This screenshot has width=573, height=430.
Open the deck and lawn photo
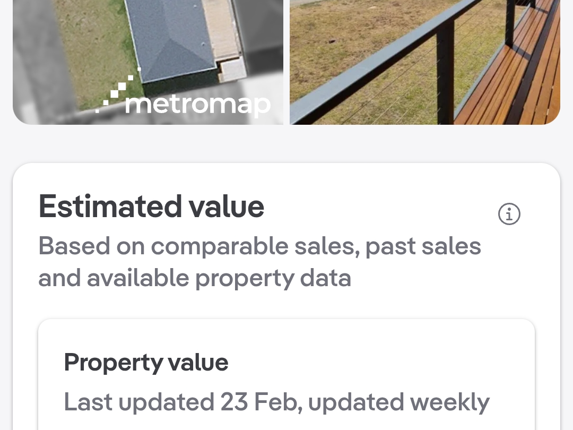pyautogui.click(x=424, y=62)
